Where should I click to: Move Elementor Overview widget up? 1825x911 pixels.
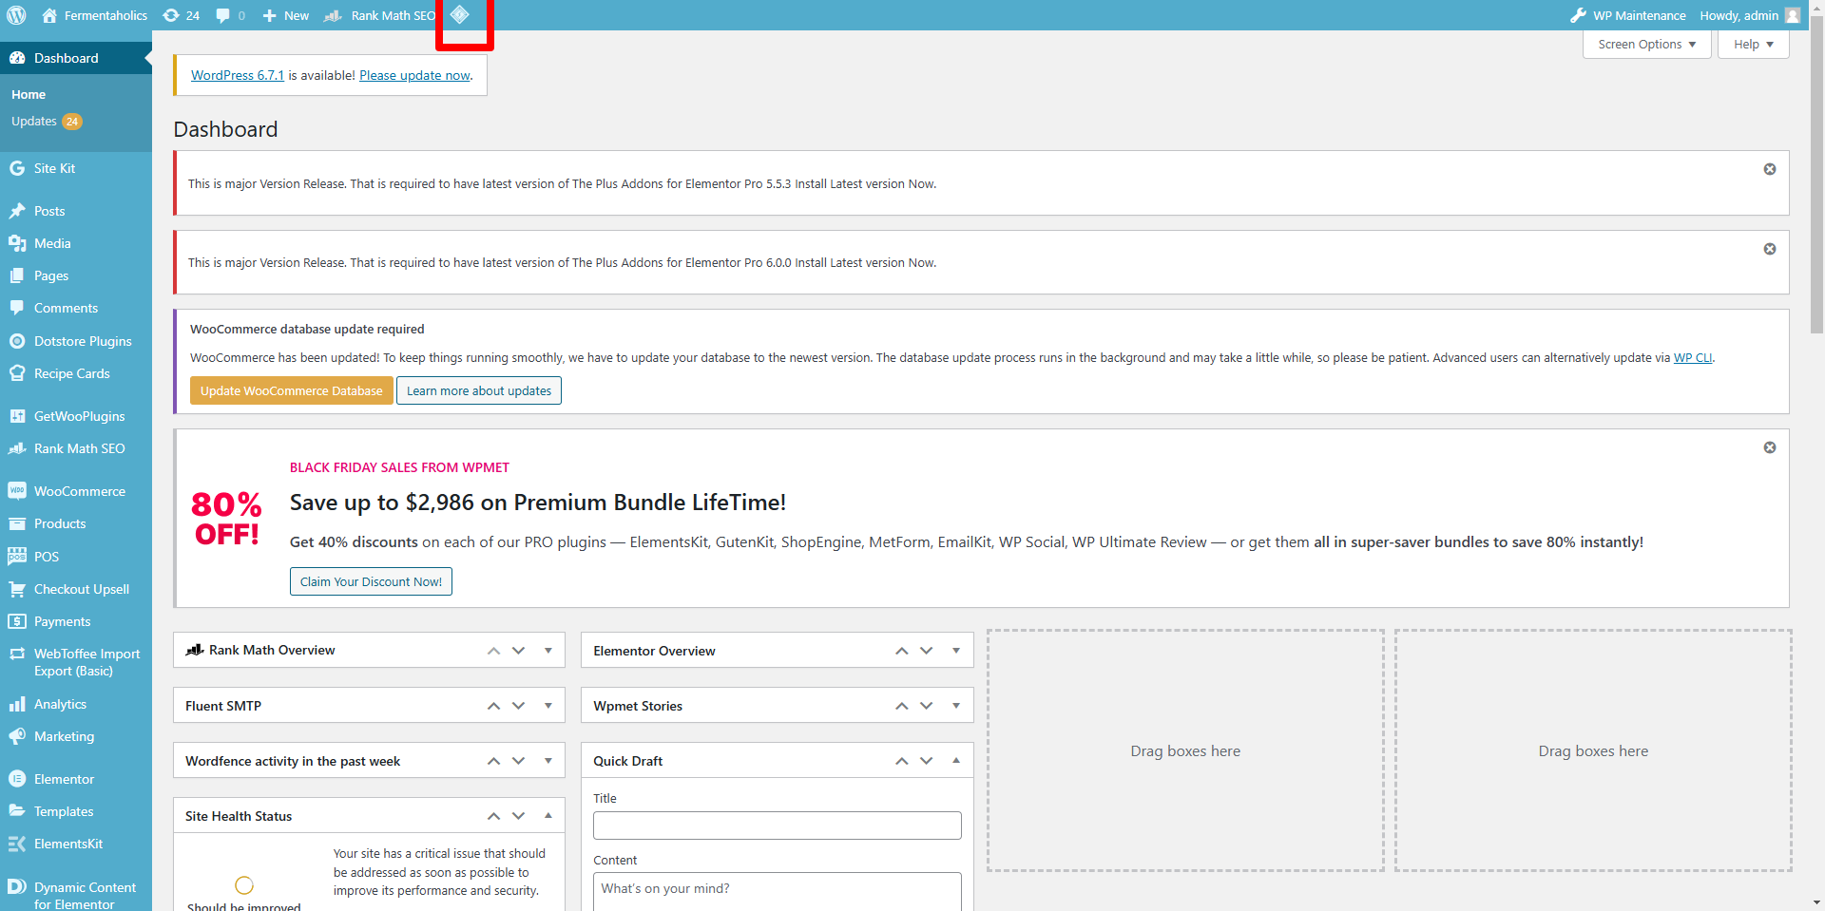901,651
